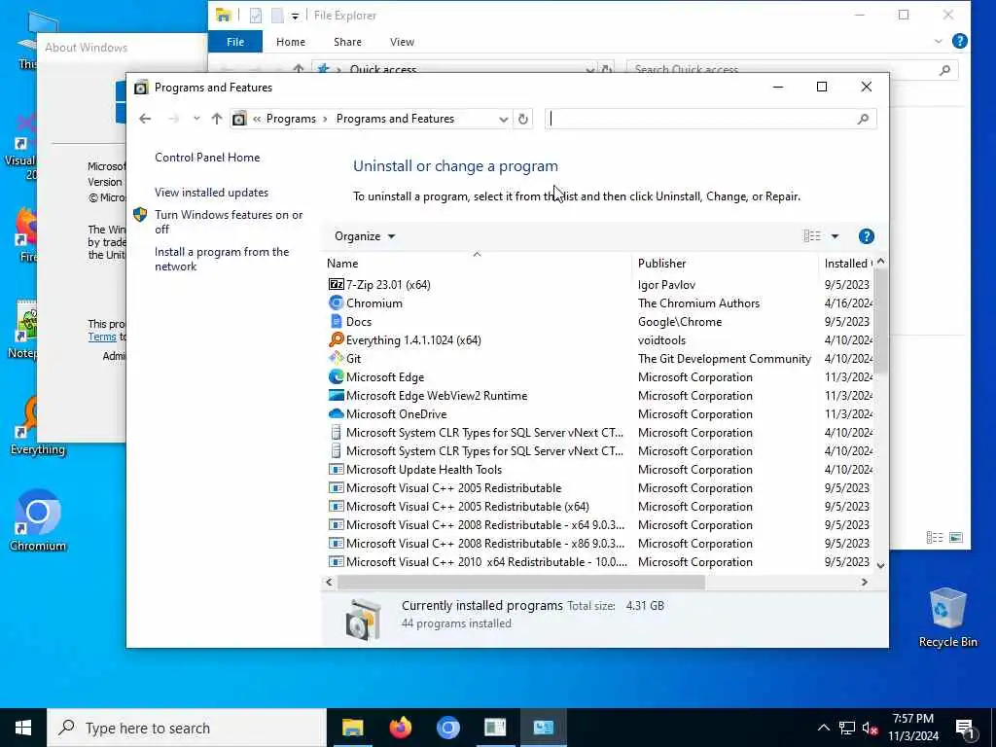996x747 pixels.
Task: Sort by the Publisher column header
Action: coord(725,263)
